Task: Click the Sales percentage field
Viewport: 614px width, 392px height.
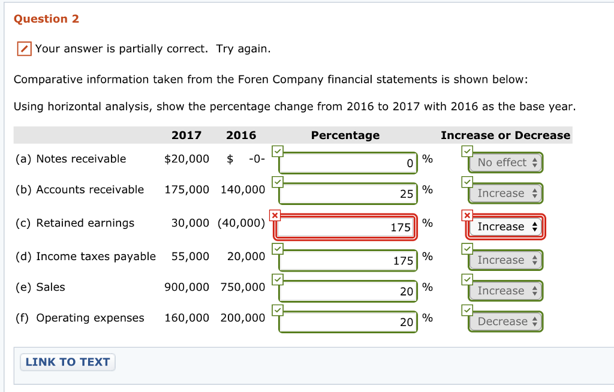Action: click(x=348, y=291)
